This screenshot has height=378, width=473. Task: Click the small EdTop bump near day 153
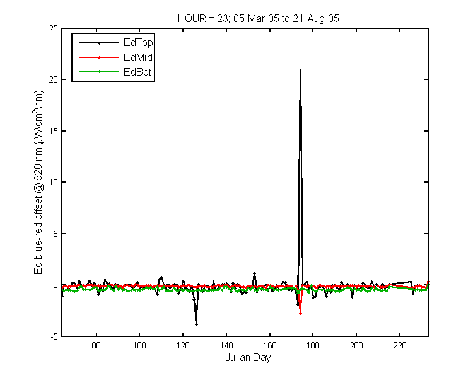tap(255, 273)
